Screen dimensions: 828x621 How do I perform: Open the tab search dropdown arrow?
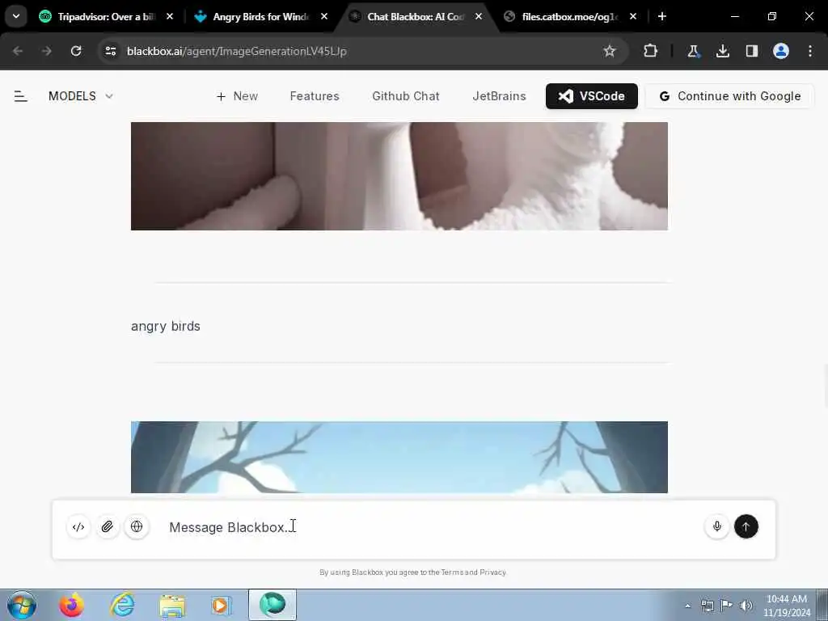pyautogui.click(x=16, y=16)
